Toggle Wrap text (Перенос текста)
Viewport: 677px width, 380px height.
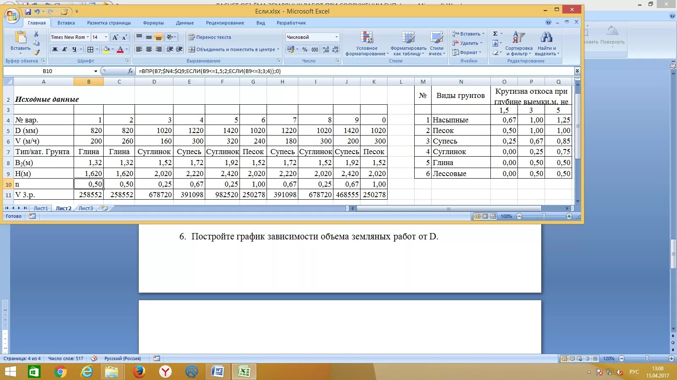pyautogui.click(x=210, y=37)
